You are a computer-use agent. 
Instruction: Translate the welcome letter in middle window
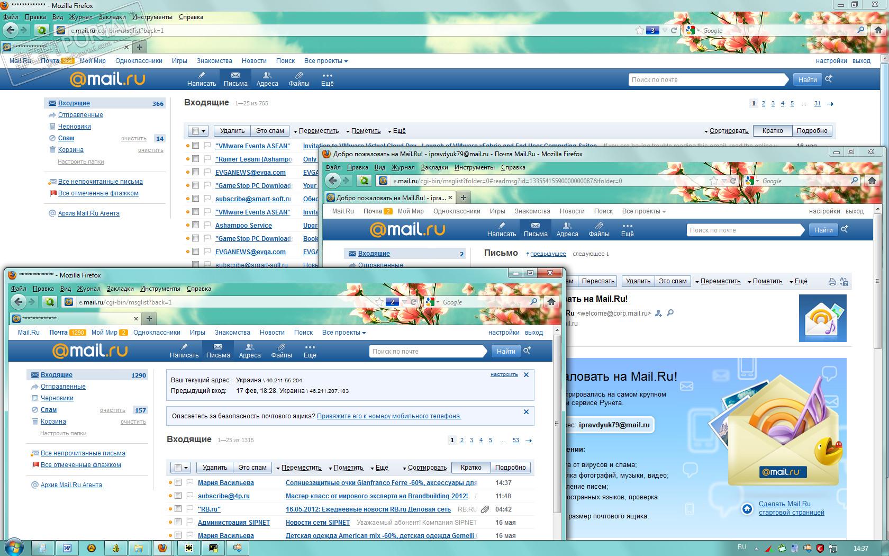[844, 282]
